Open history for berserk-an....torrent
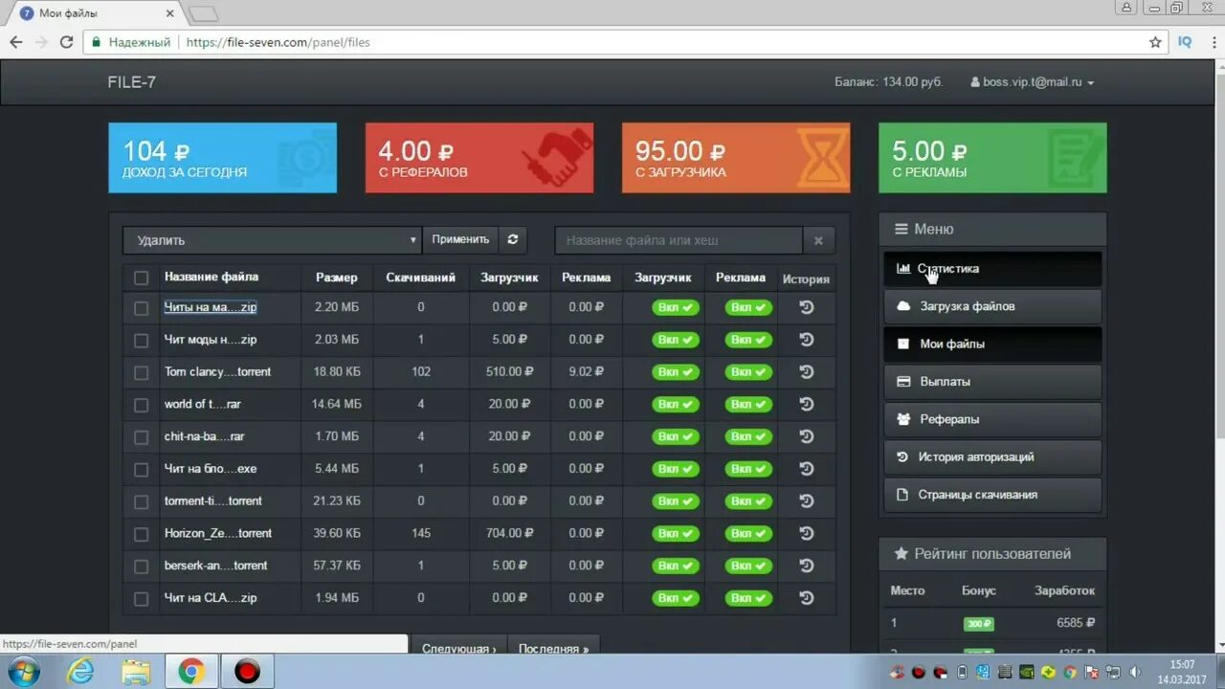 click(806, 566)
